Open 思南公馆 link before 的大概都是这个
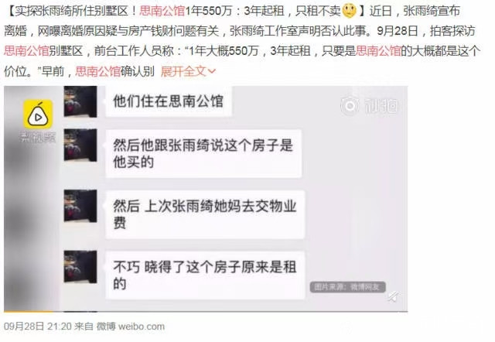Image resolution: width=495 pixels, height=342 pixels. click(x=378, y=51)
